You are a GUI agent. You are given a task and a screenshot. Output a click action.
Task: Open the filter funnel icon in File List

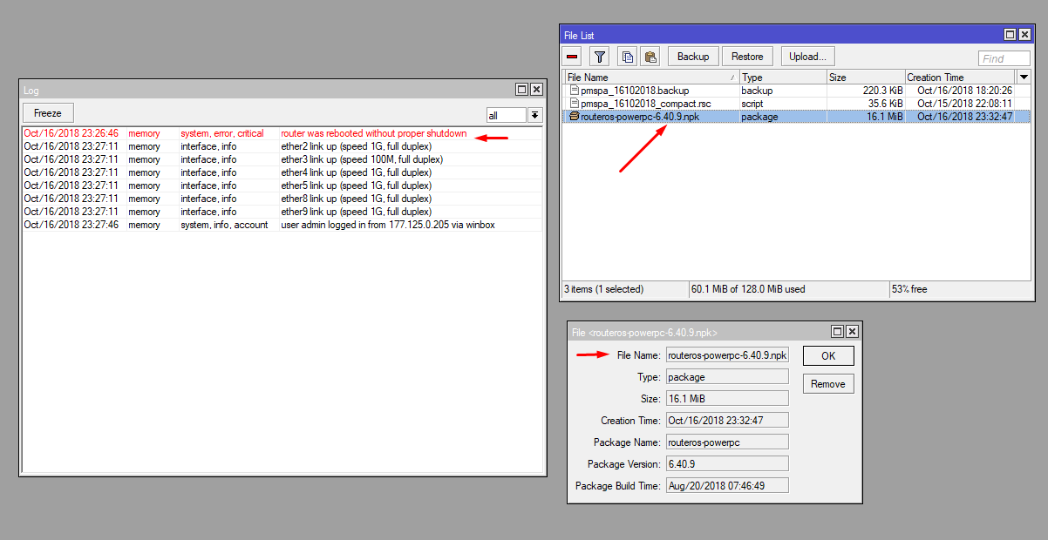(x=599, y=57)
